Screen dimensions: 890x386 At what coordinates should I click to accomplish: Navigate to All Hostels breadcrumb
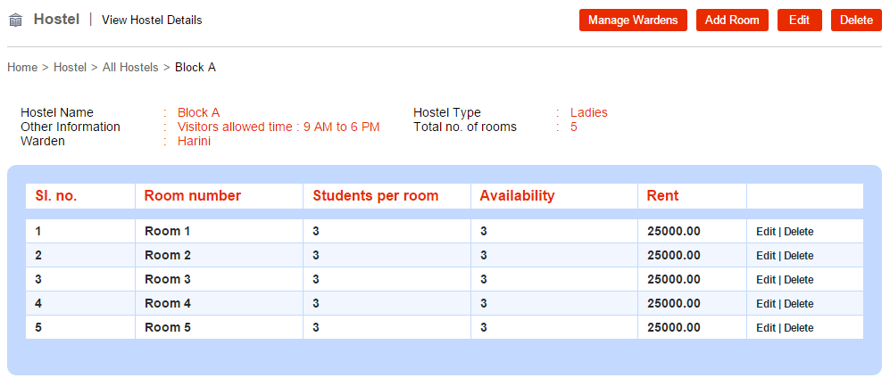coord(130,68)
